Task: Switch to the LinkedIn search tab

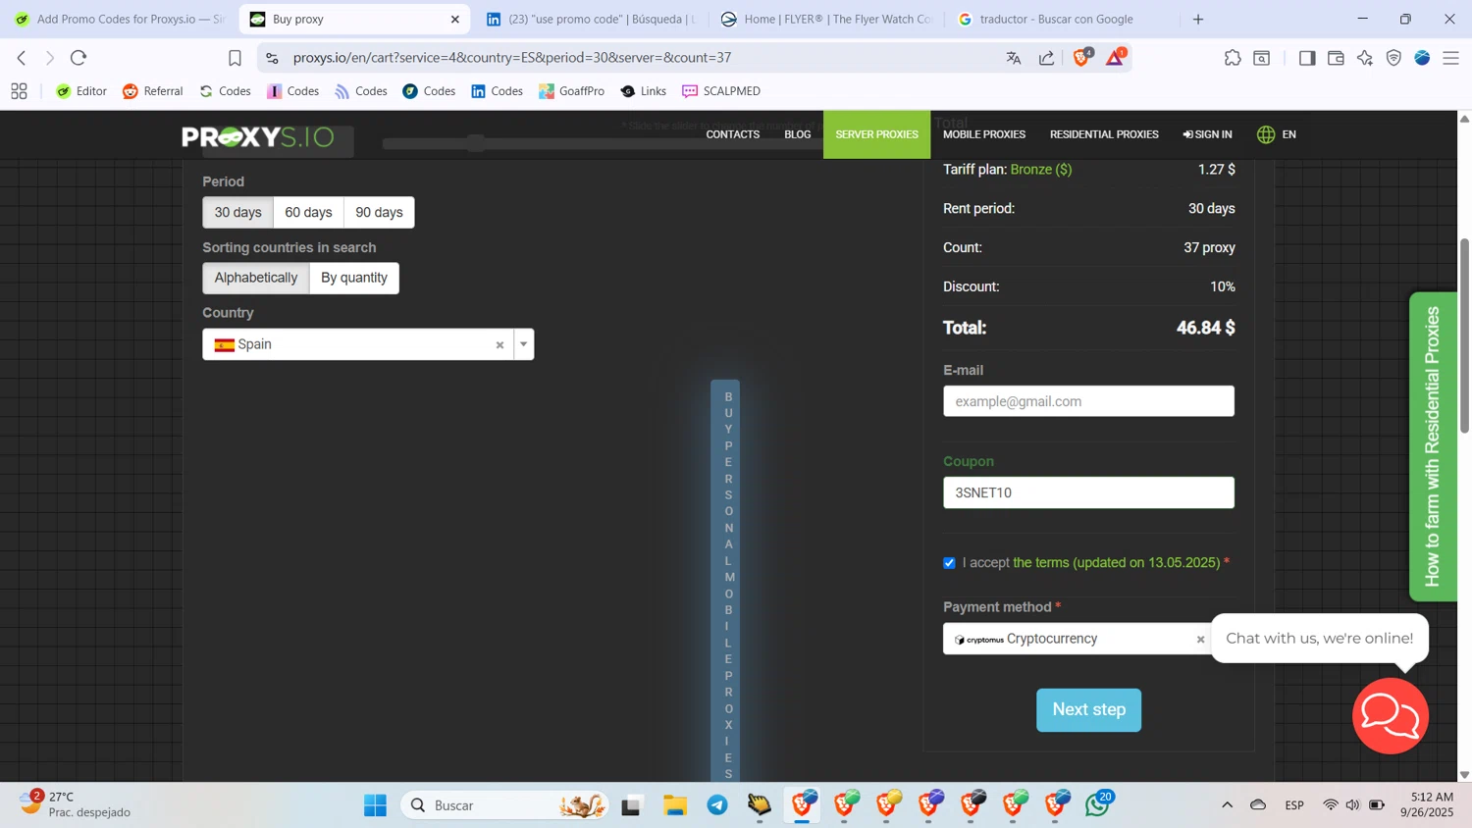Action: coord(591,19)
